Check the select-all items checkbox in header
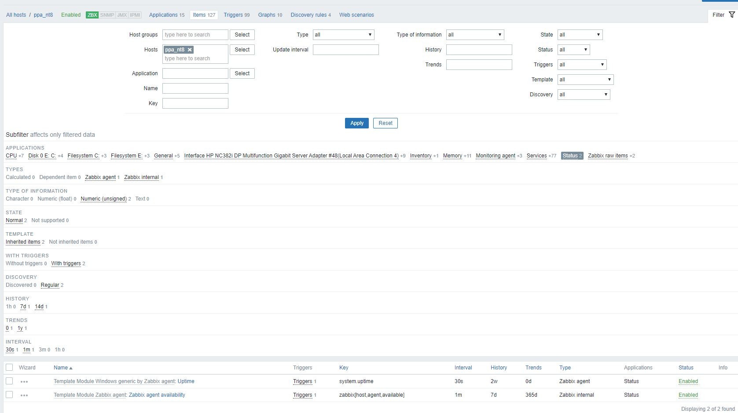 point(9,368)
